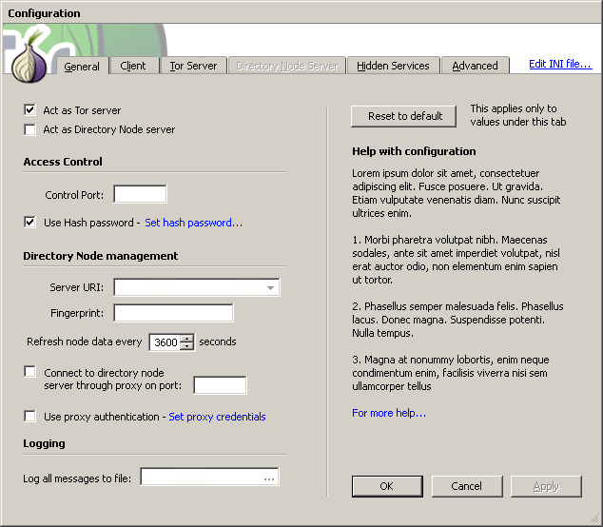The image size is (603, 527).
Task: Increase refresh interval with spinner up arrow
Action: 186,338
